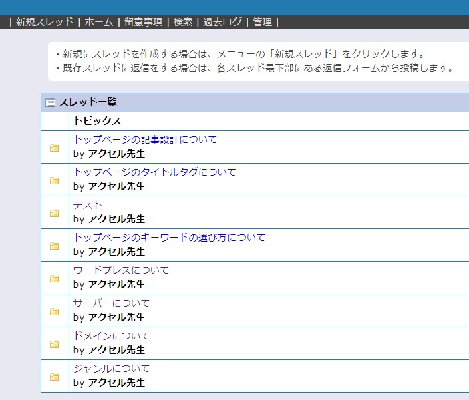Open the テスト thread link

click(88, 205)
